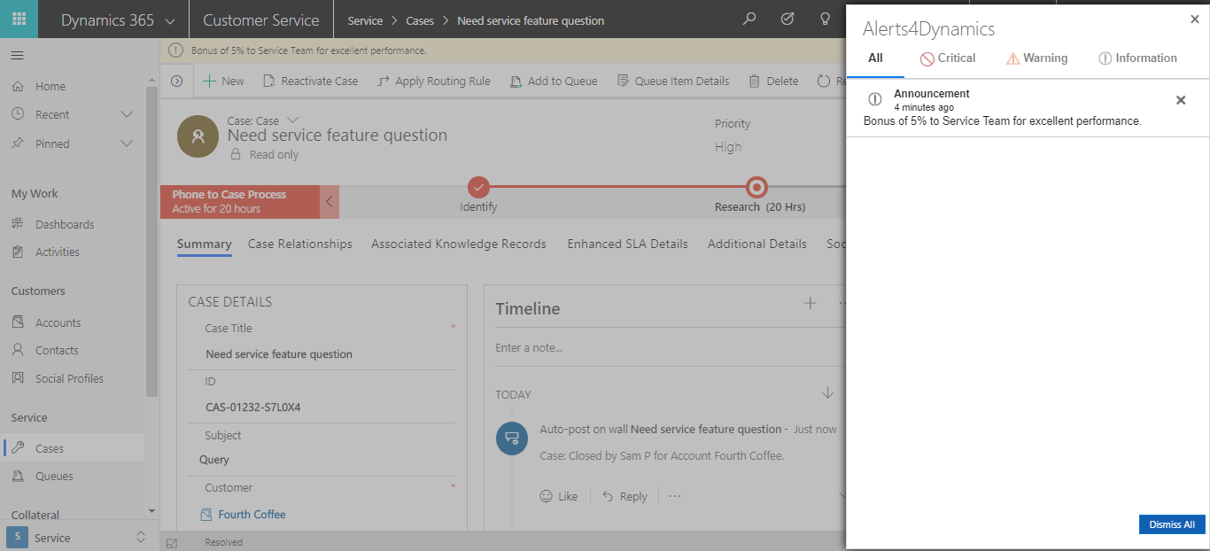
Task: Click the auto-post activity icon
Action: [x=512, y=438]
